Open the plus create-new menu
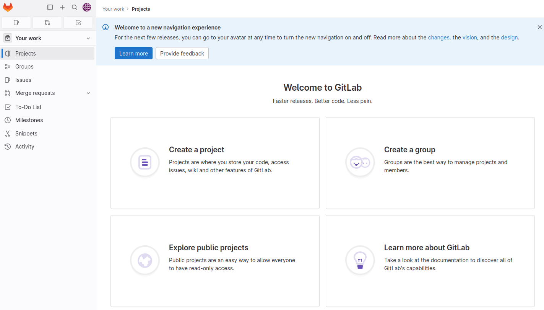The height and width of the screenshot is (310, 544). [62, 7]
